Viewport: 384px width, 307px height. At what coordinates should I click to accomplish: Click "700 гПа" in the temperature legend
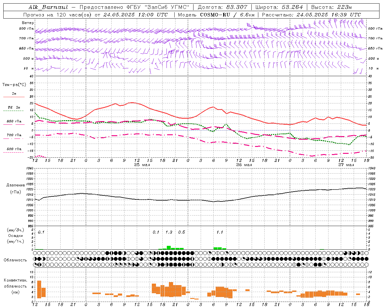pos(14,135)
